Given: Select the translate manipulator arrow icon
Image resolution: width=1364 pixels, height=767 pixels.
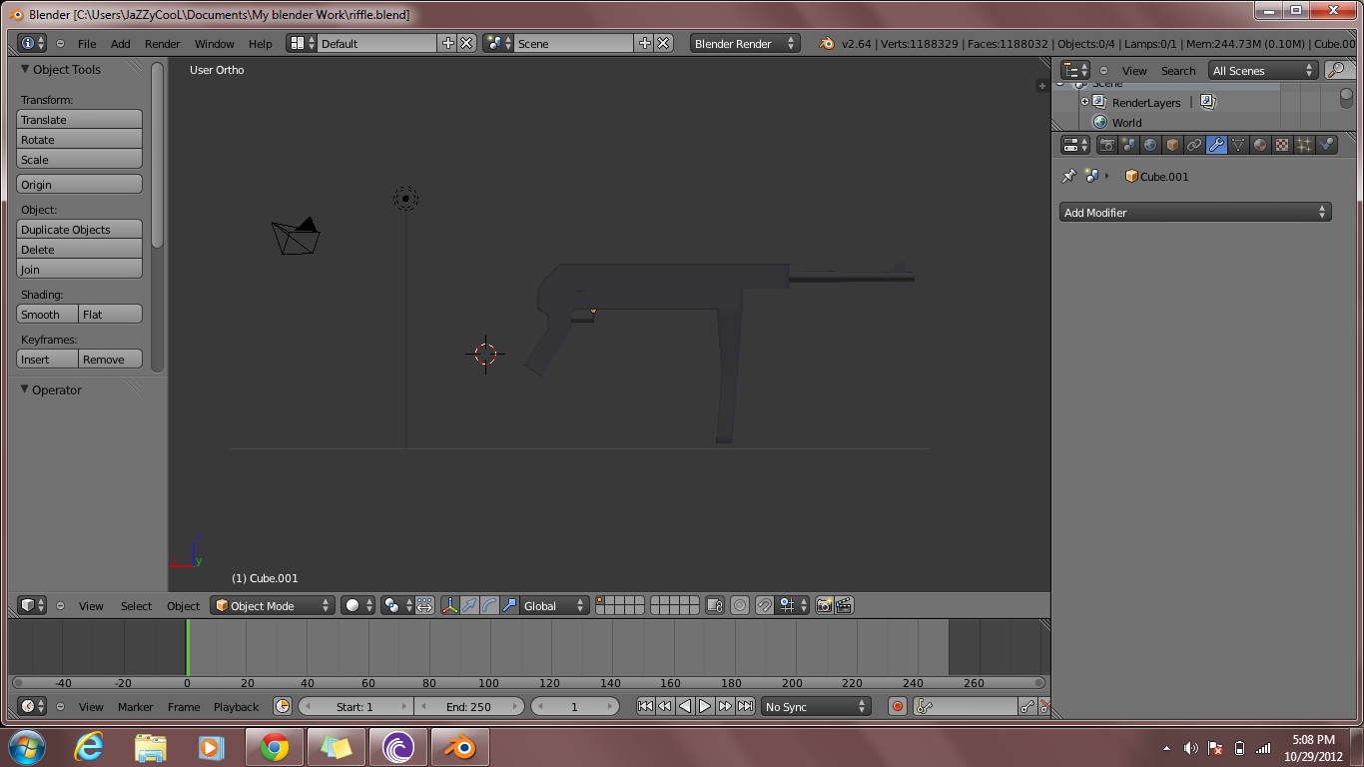Looking at the screenshot, I should click(x=470, y=605).
